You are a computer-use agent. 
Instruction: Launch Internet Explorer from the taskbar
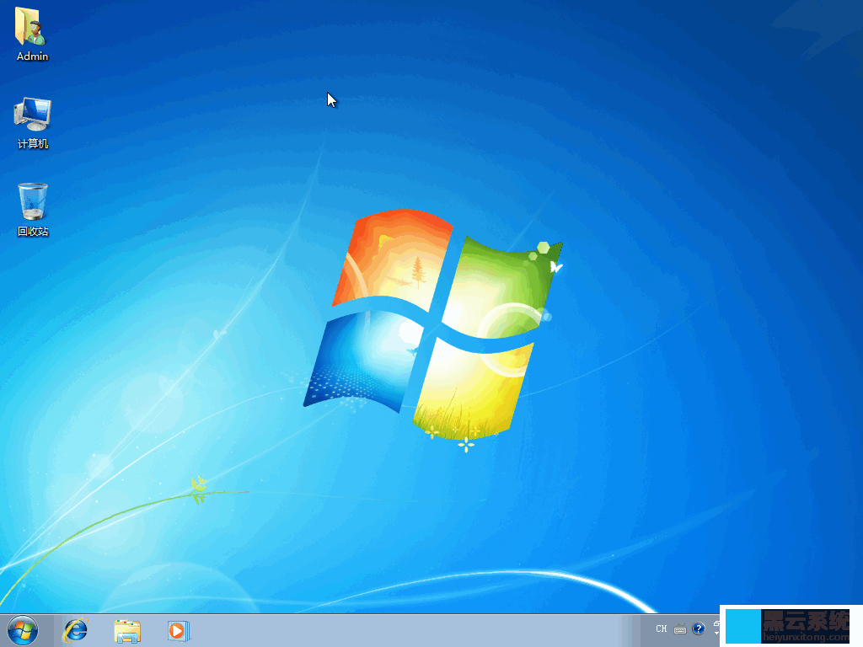coord(75,630)
